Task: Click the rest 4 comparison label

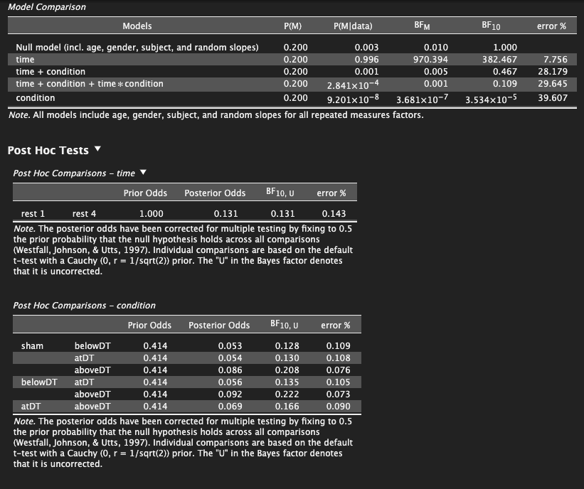Action: point(84,213)
